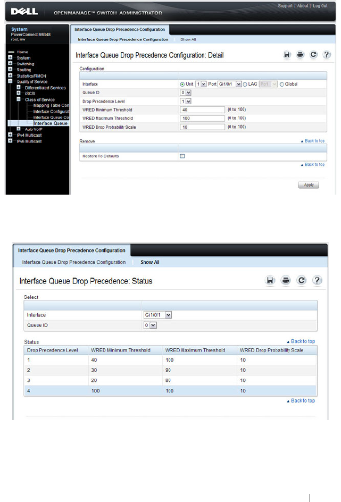Select Interface Queue Drop Precedence Configuration subtab in Status

(x=74, y=262)
